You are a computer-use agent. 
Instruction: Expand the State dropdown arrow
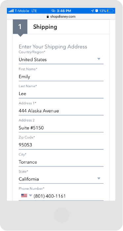click(x=99, y=178)
